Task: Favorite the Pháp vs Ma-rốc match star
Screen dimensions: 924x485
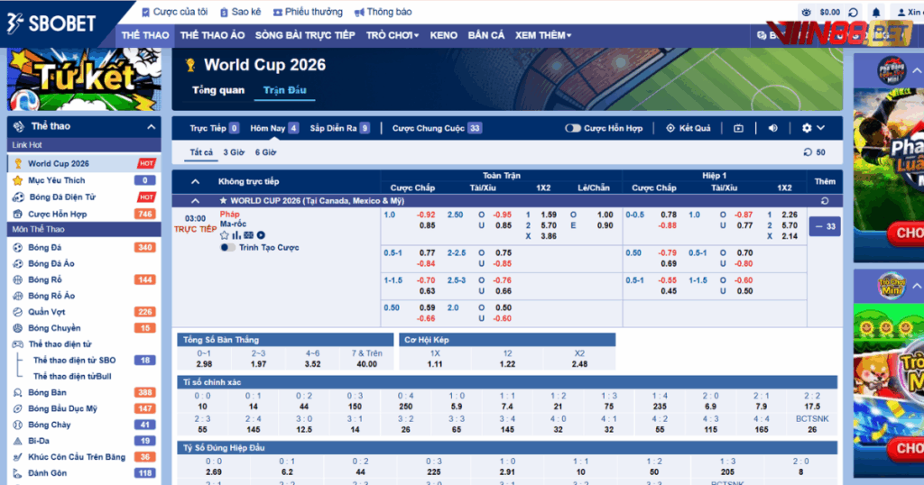Action: pyautogui.click(x=224, y=235)
